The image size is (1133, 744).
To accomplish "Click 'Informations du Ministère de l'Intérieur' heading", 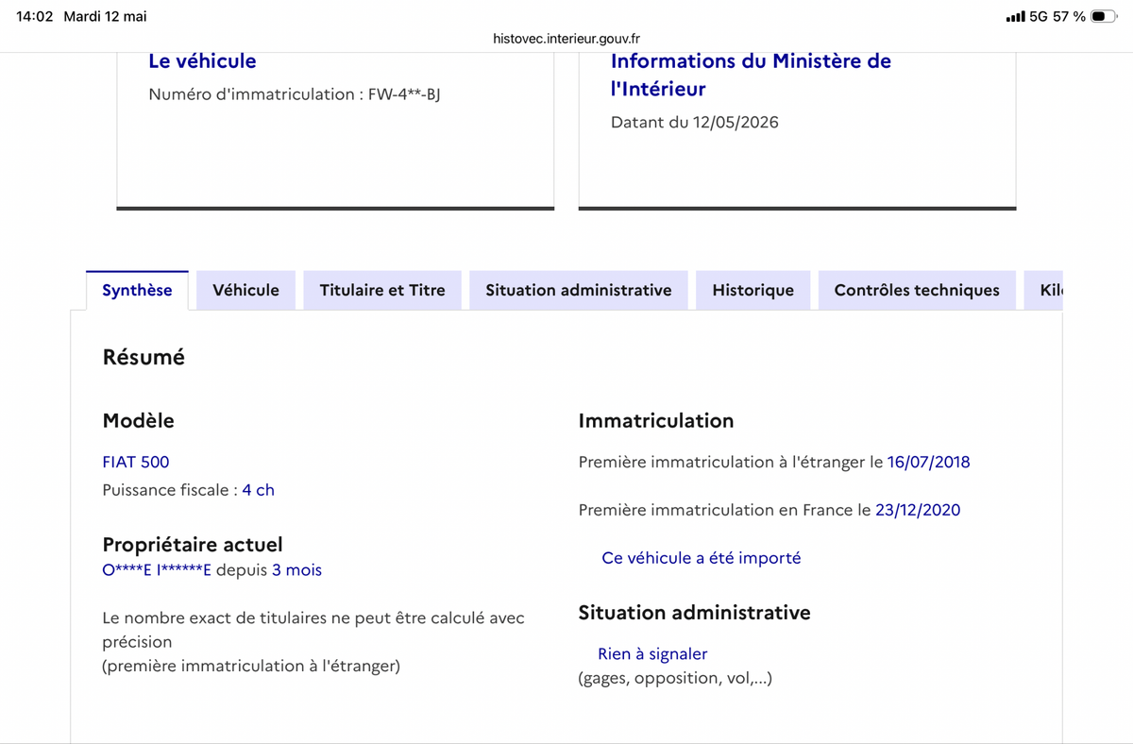I will click(751, 75).
